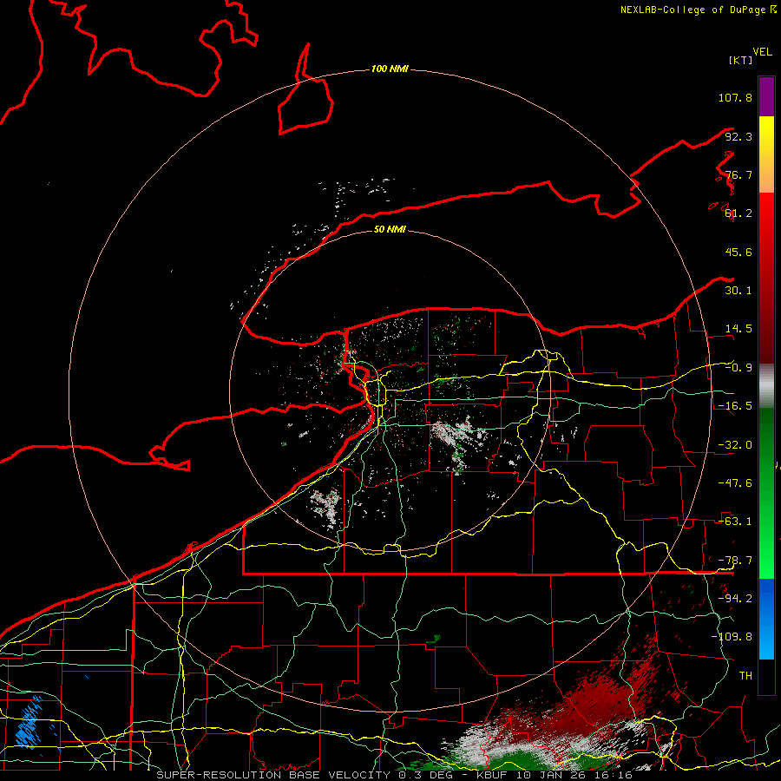781x781 pixels.
Task: Select the -63.1 scale value
Action: [x=735, y=522]
